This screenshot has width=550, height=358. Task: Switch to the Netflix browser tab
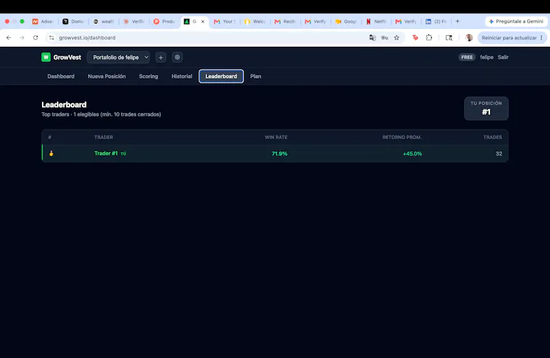(x=377, y=21)
